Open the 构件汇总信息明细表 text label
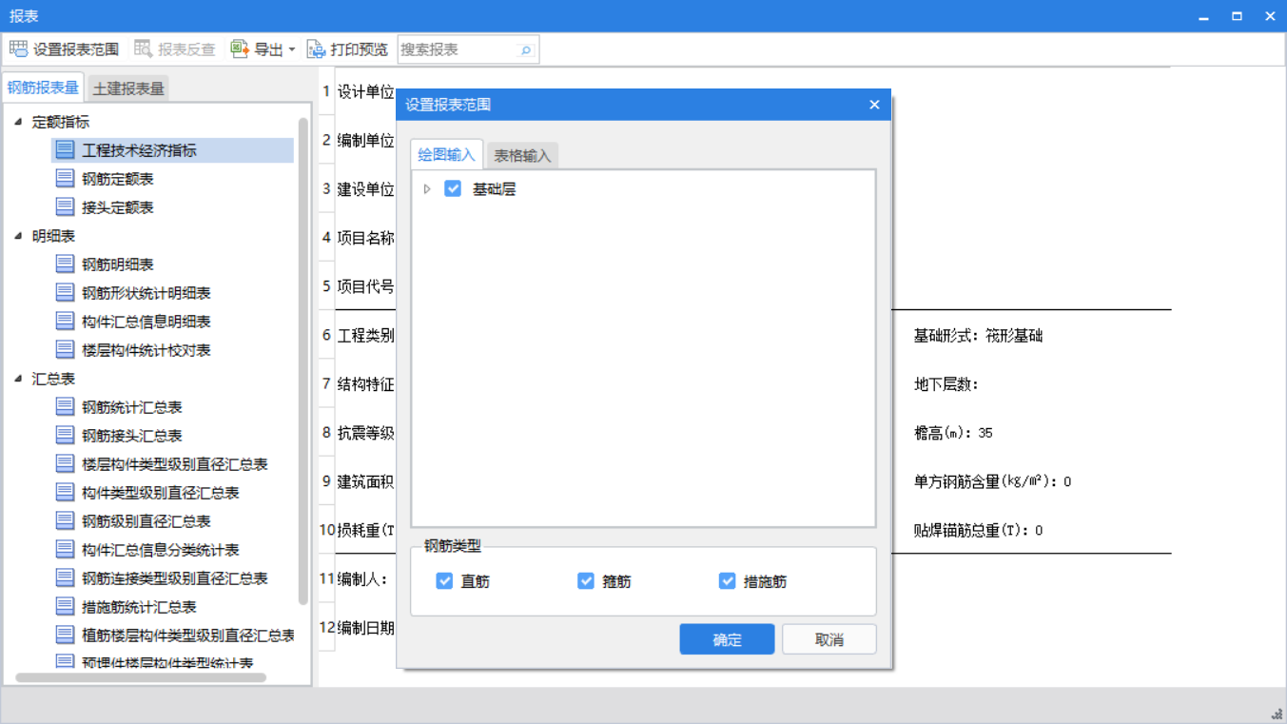 click(146, 322)
